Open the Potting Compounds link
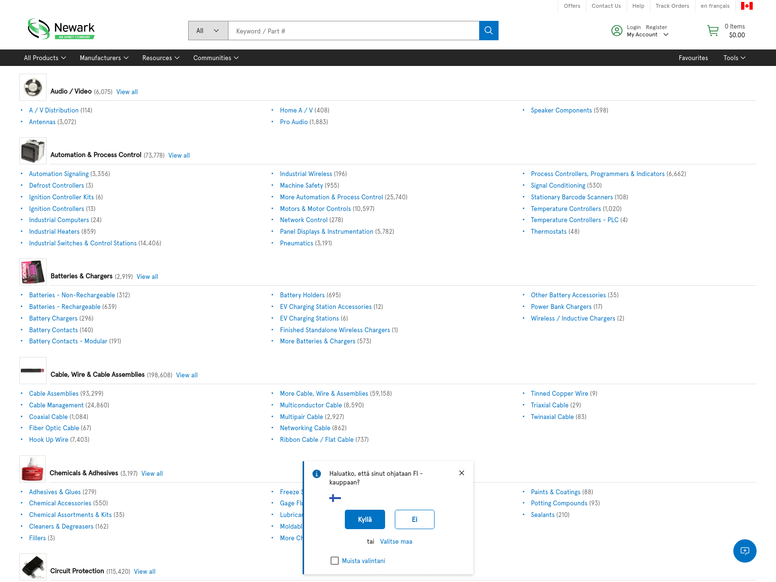The width and height of the screenshot is (776, 582). (559, 503)
